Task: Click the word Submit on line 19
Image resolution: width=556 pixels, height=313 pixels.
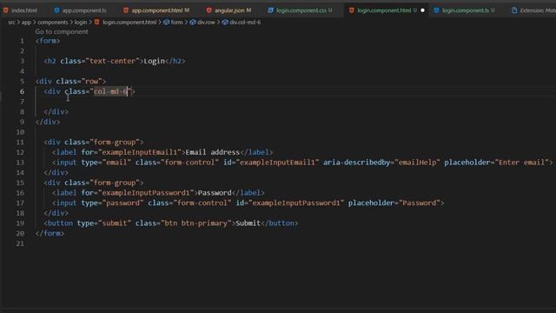Action: 248,223
